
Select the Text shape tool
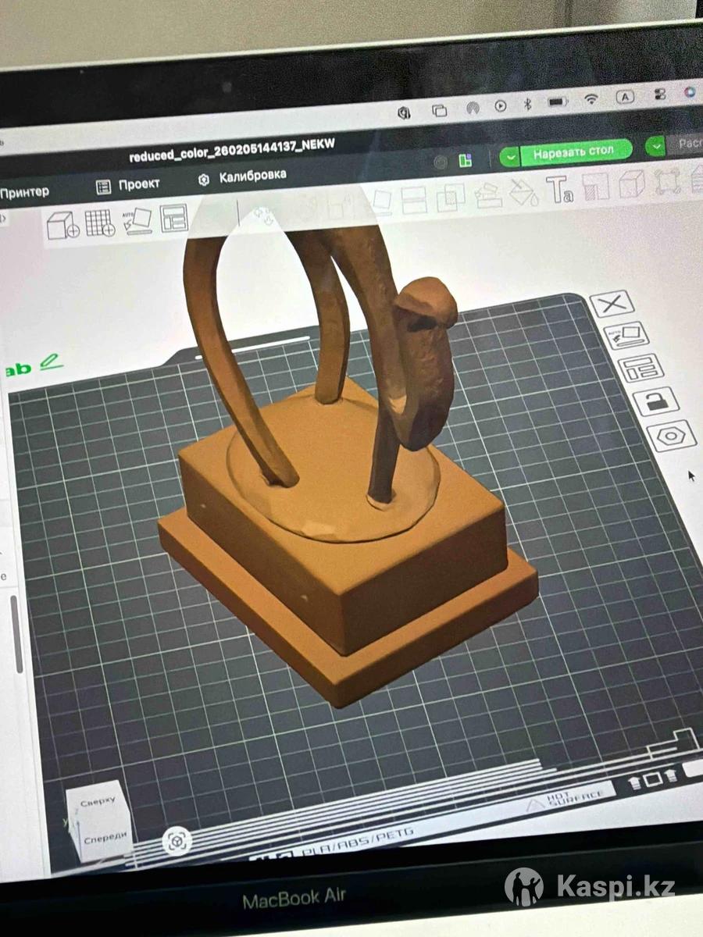coord(558,190)
